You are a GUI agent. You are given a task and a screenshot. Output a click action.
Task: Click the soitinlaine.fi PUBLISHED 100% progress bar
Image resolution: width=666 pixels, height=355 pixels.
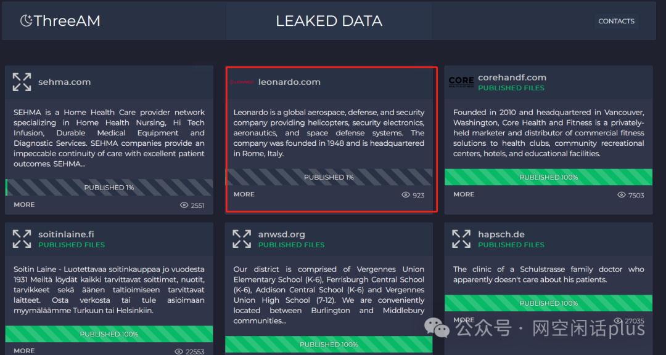pyautogui.click(x=109, y=334)
